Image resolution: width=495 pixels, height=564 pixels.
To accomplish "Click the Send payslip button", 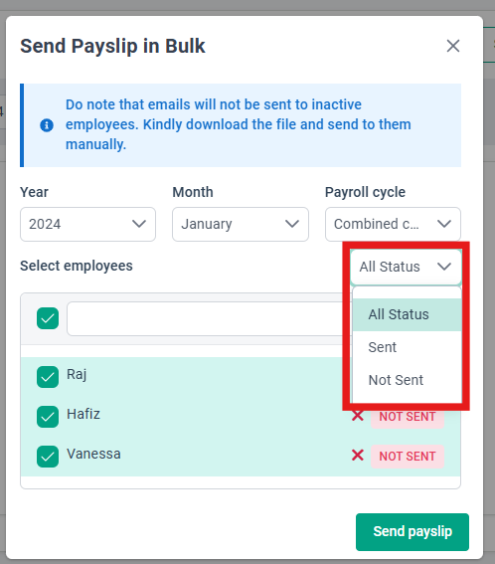I will pos(412,531).
